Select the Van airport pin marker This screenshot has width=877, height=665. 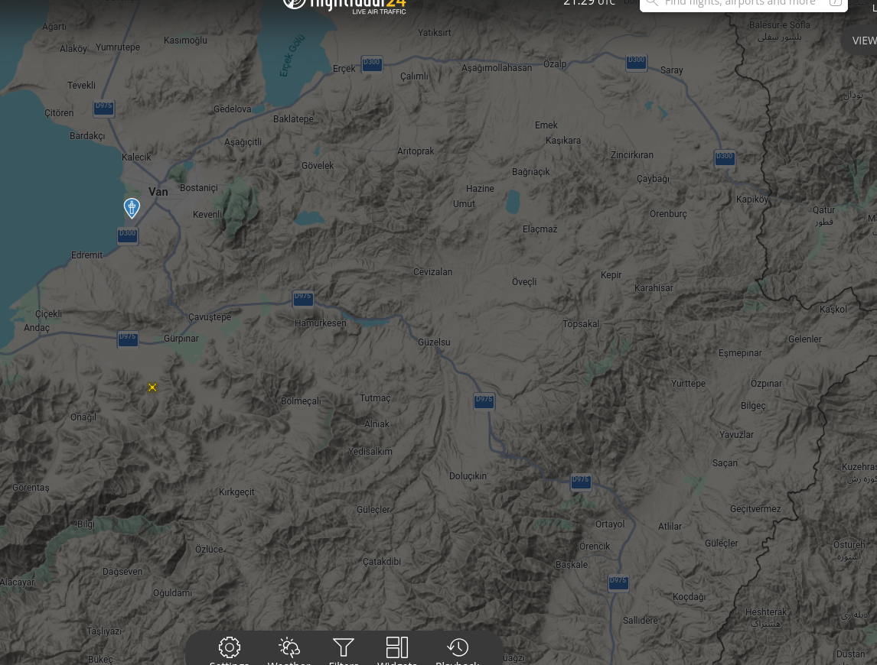click(x=132, y=208)
